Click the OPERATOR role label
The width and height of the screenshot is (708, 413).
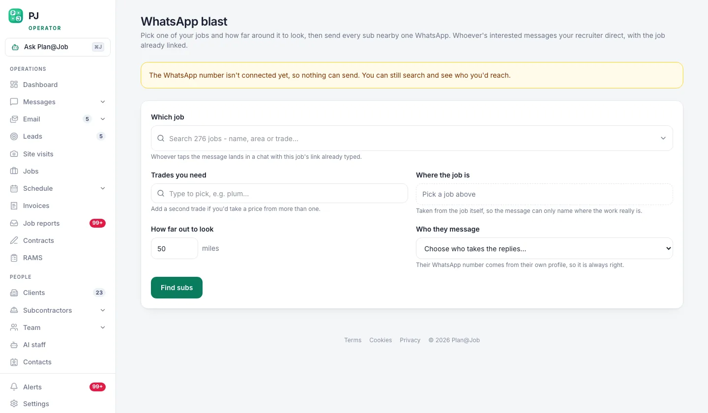[x=45, y=28]
